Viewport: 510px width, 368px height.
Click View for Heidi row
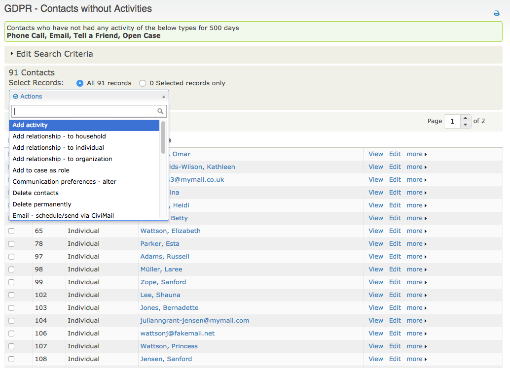[376, 205]
